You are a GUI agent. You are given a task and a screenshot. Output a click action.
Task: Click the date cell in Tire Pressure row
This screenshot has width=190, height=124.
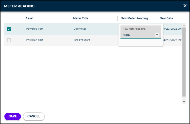172,40
